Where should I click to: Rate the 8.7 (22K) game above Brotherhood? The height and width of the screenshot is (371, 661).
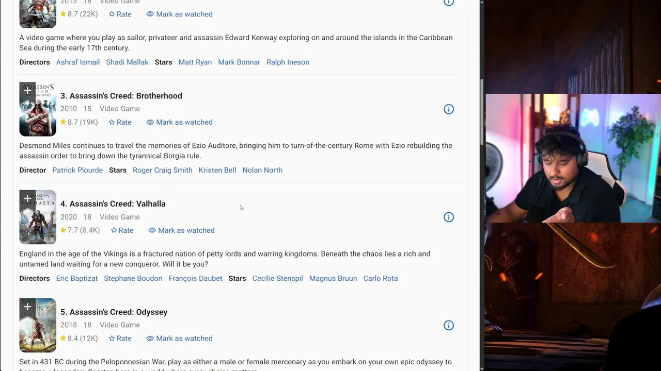[120, 14]
